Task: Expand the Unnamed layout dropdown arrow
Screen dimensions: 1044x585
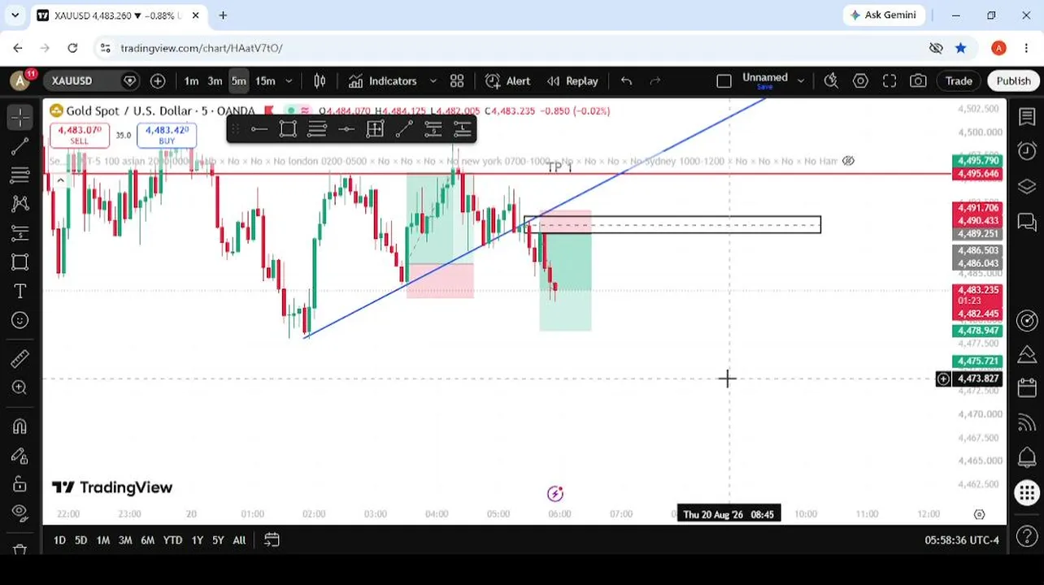Action: [801, 80]
